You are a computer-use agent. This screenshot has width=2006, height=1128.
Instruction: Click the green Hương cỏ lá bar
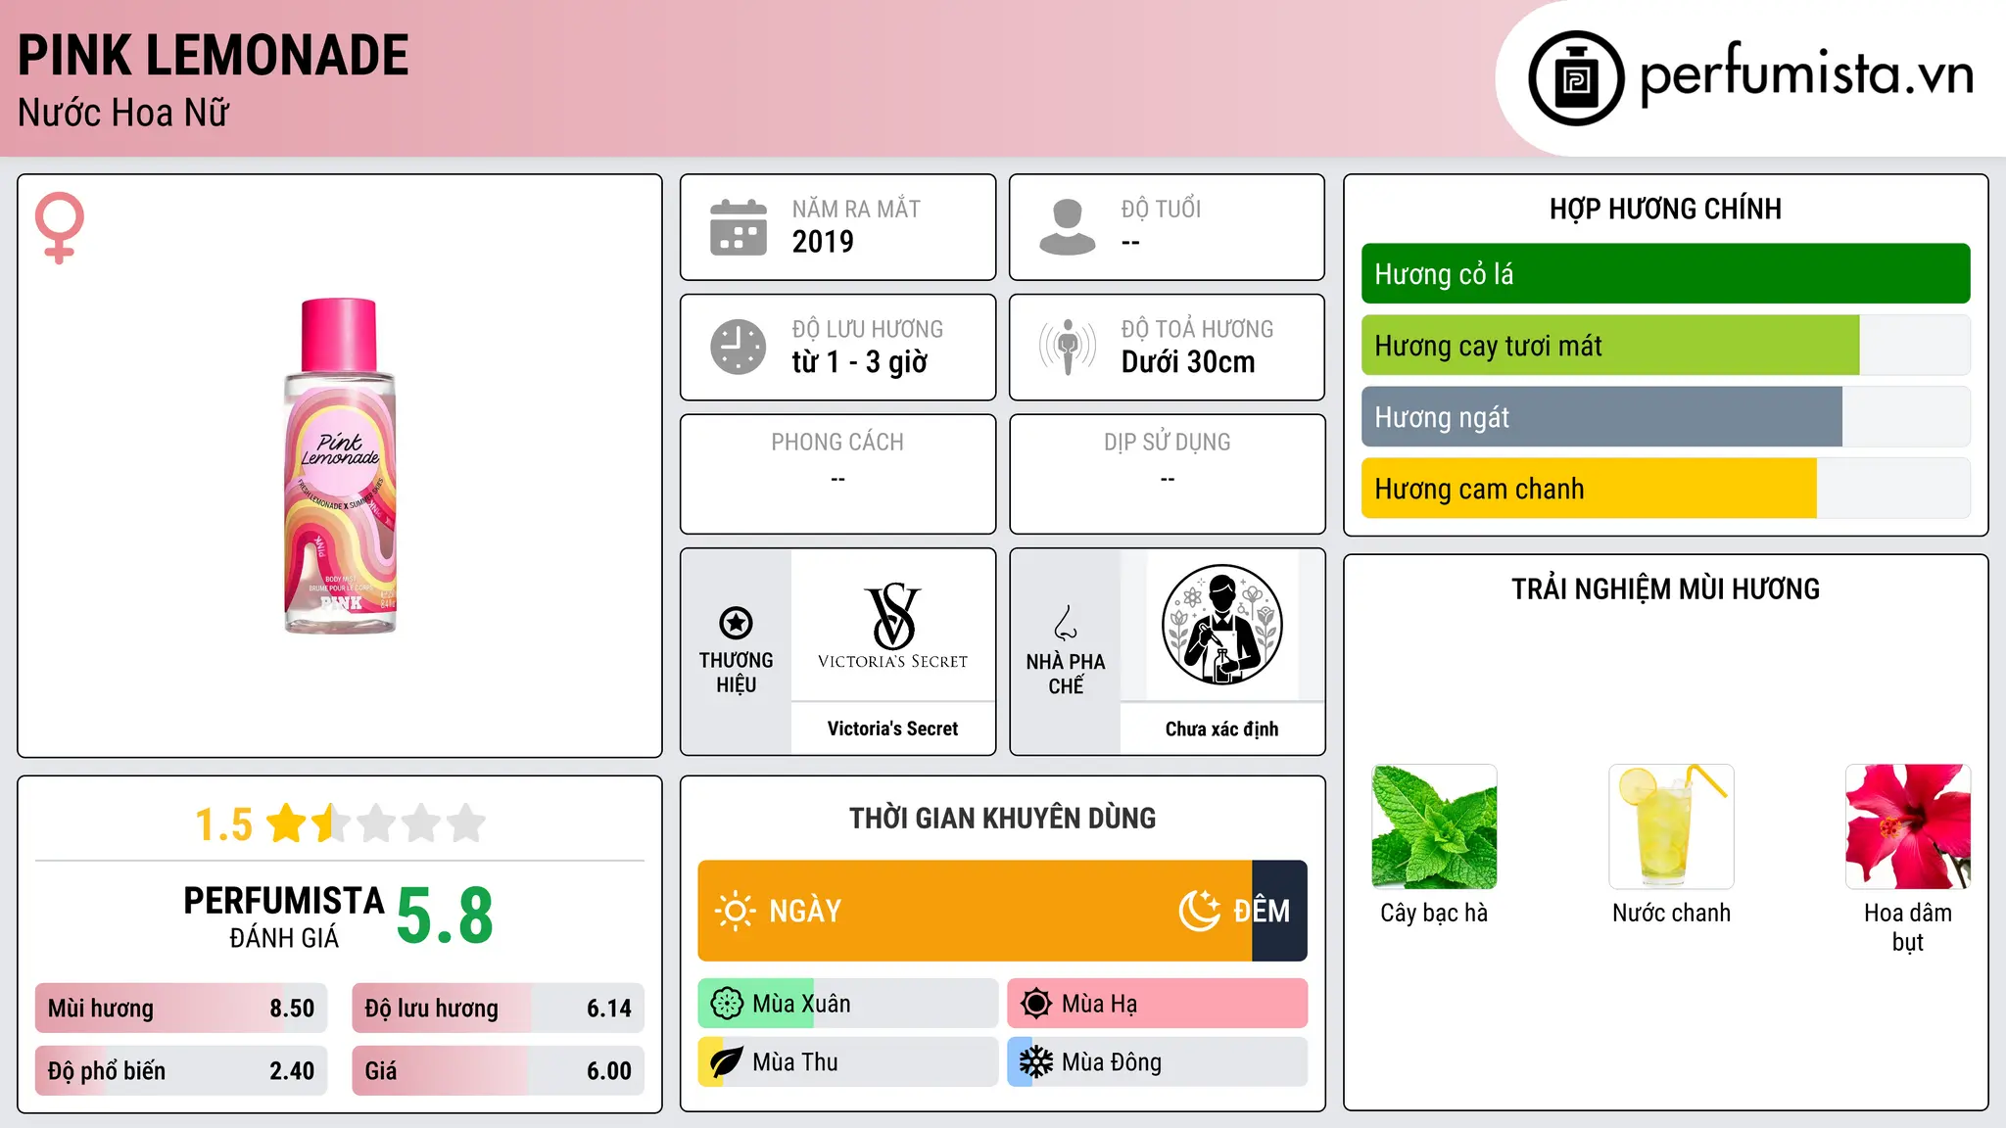point(1665,274)
